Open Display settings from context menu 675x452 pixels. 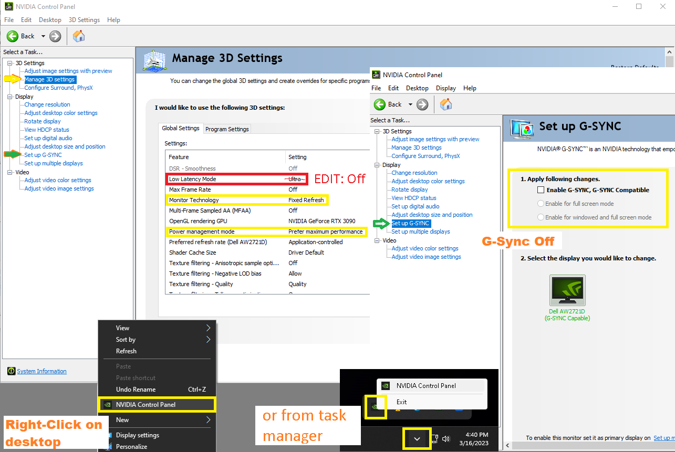(157, 435)
